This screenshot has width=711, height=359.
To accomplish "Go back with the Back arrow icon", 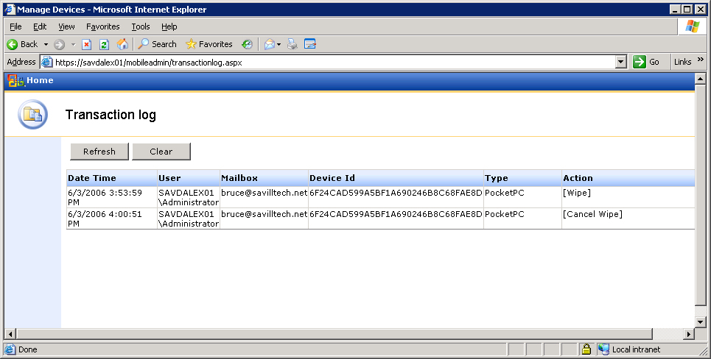I will point(13,44).
